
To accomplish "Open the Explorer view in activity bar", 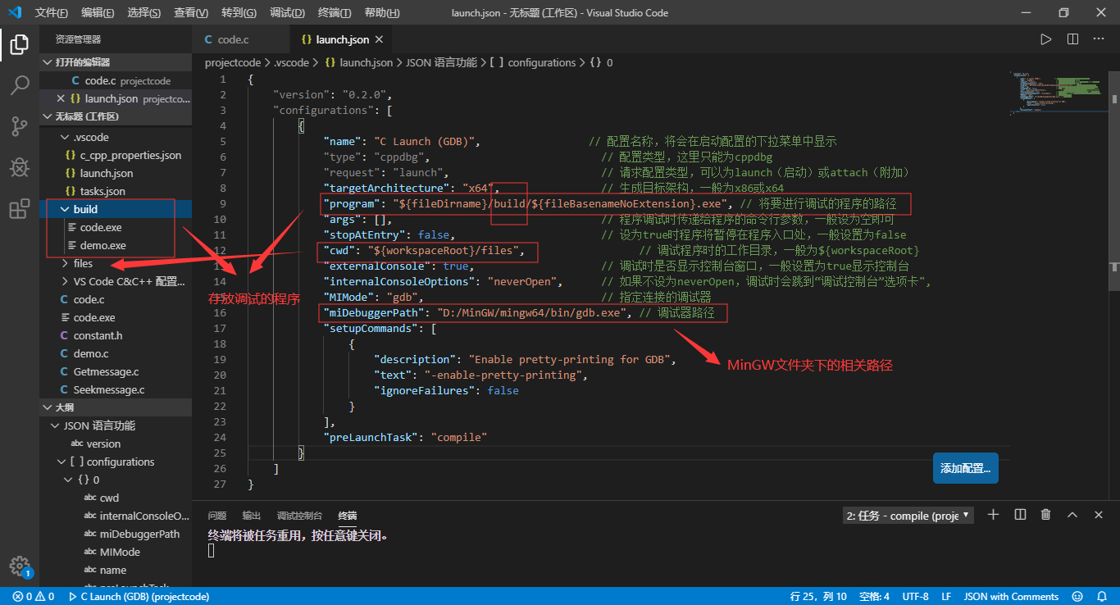I will [x=20, y=44].
